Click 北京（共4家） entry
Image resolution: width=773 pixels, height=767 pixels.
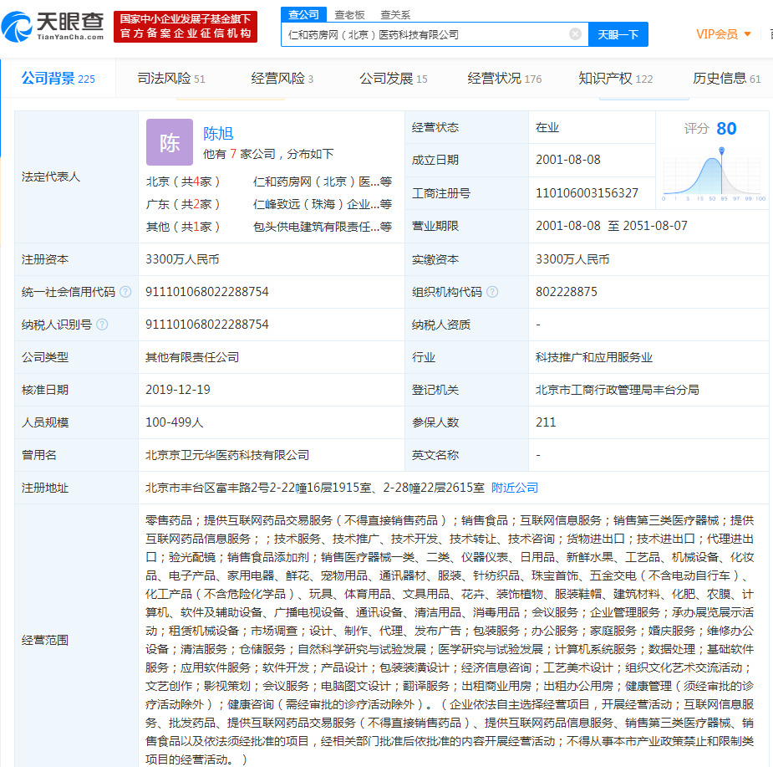[183, 182]
